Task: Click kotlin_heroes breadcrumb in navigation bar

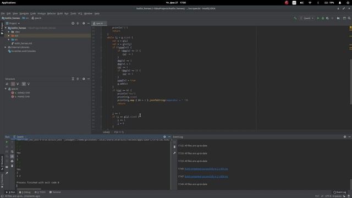Action: 11,18
